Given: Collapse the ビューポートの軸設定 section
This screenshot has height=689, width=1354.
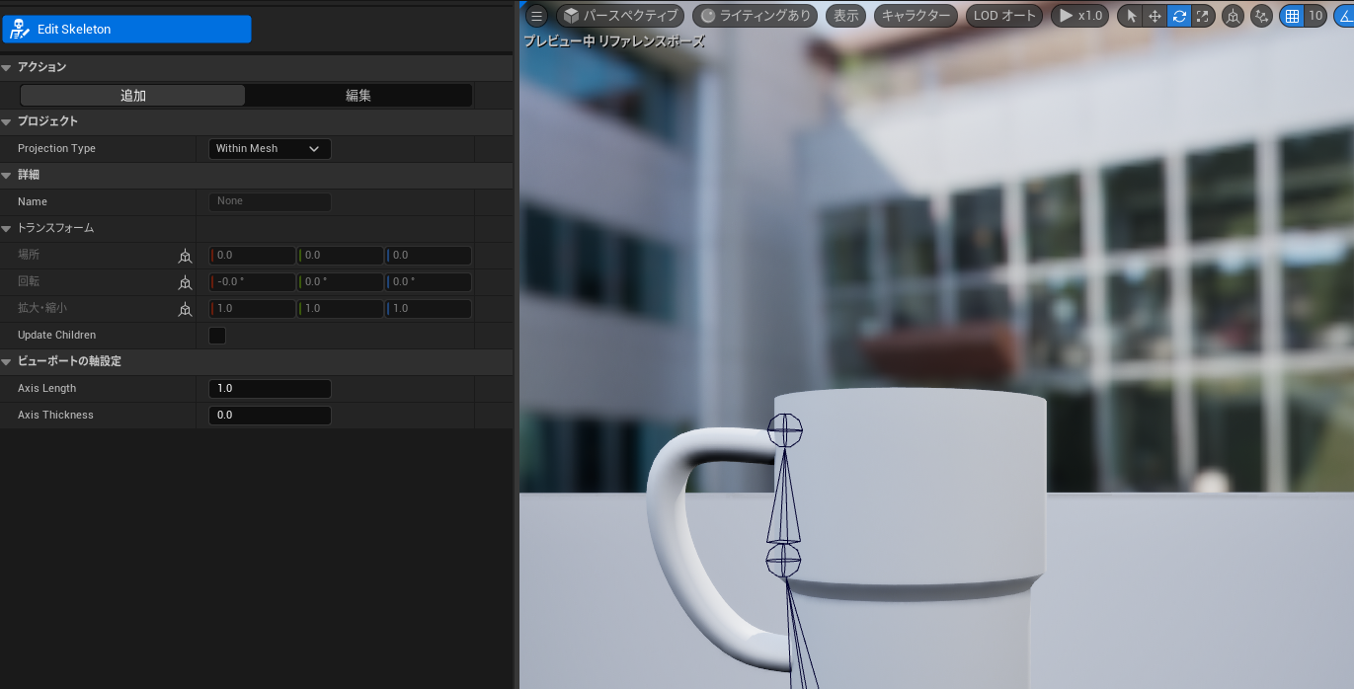Looking at the screenshot, I should 8,361.
